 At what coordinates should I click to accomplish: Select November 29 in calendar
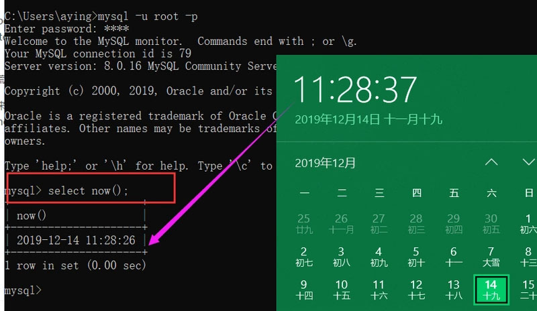click(454, 223)
